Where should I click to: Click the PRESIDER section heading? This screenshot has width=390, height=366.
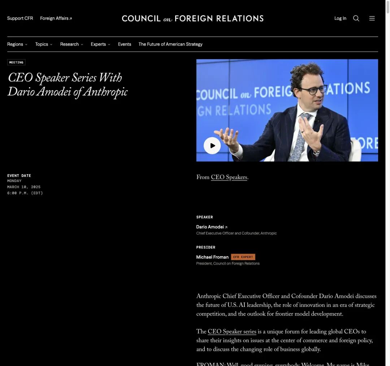206,247
